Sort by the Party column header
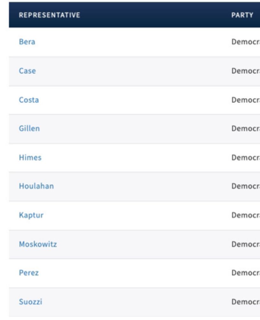Image resolution: width=260 pixels, height=320 pixels. pos(242,15)
